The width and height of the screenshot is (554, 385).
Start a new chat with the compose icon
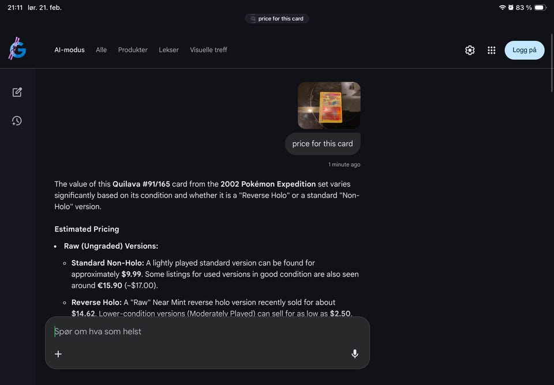pos(17,92)
